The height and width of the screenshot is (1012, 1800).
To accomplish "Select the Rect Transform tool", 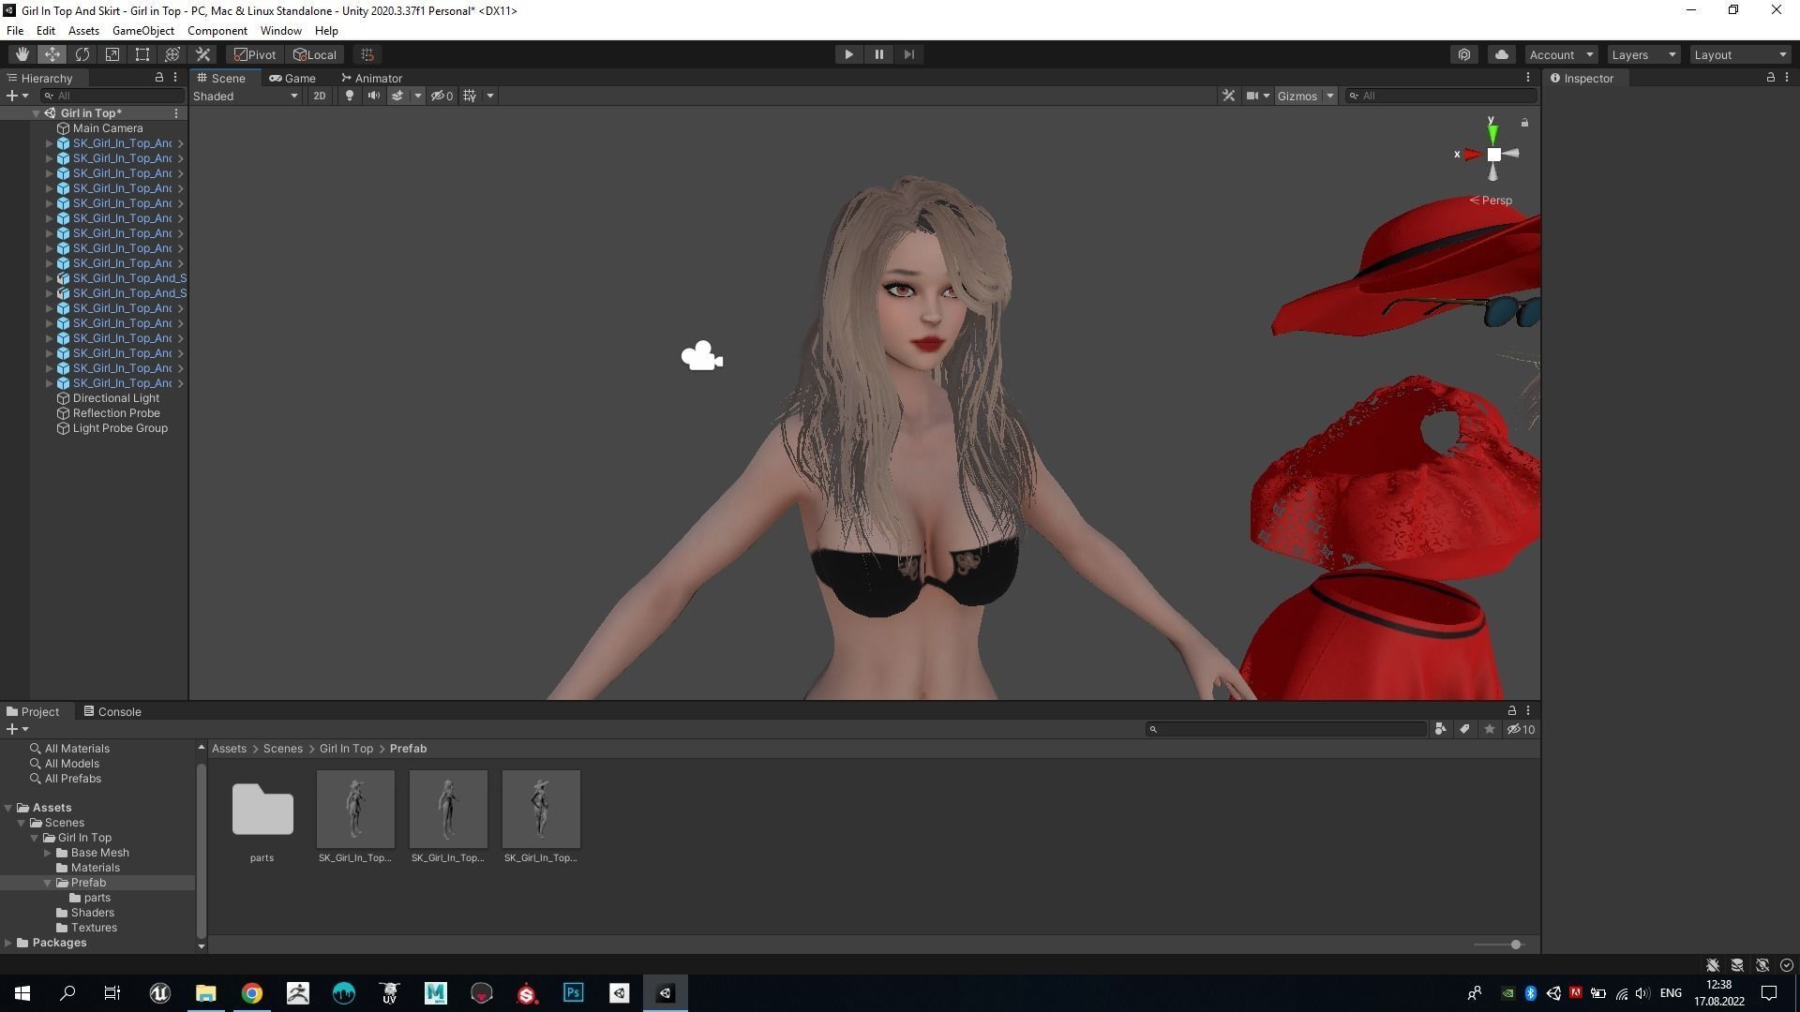I will pos(142,54).
